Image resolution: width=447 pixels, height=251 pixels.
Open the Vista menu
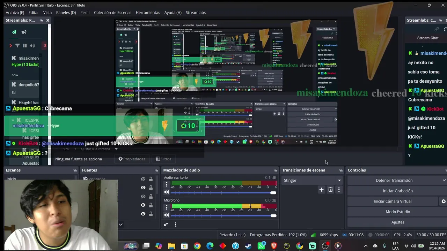(x=47, y=13)
